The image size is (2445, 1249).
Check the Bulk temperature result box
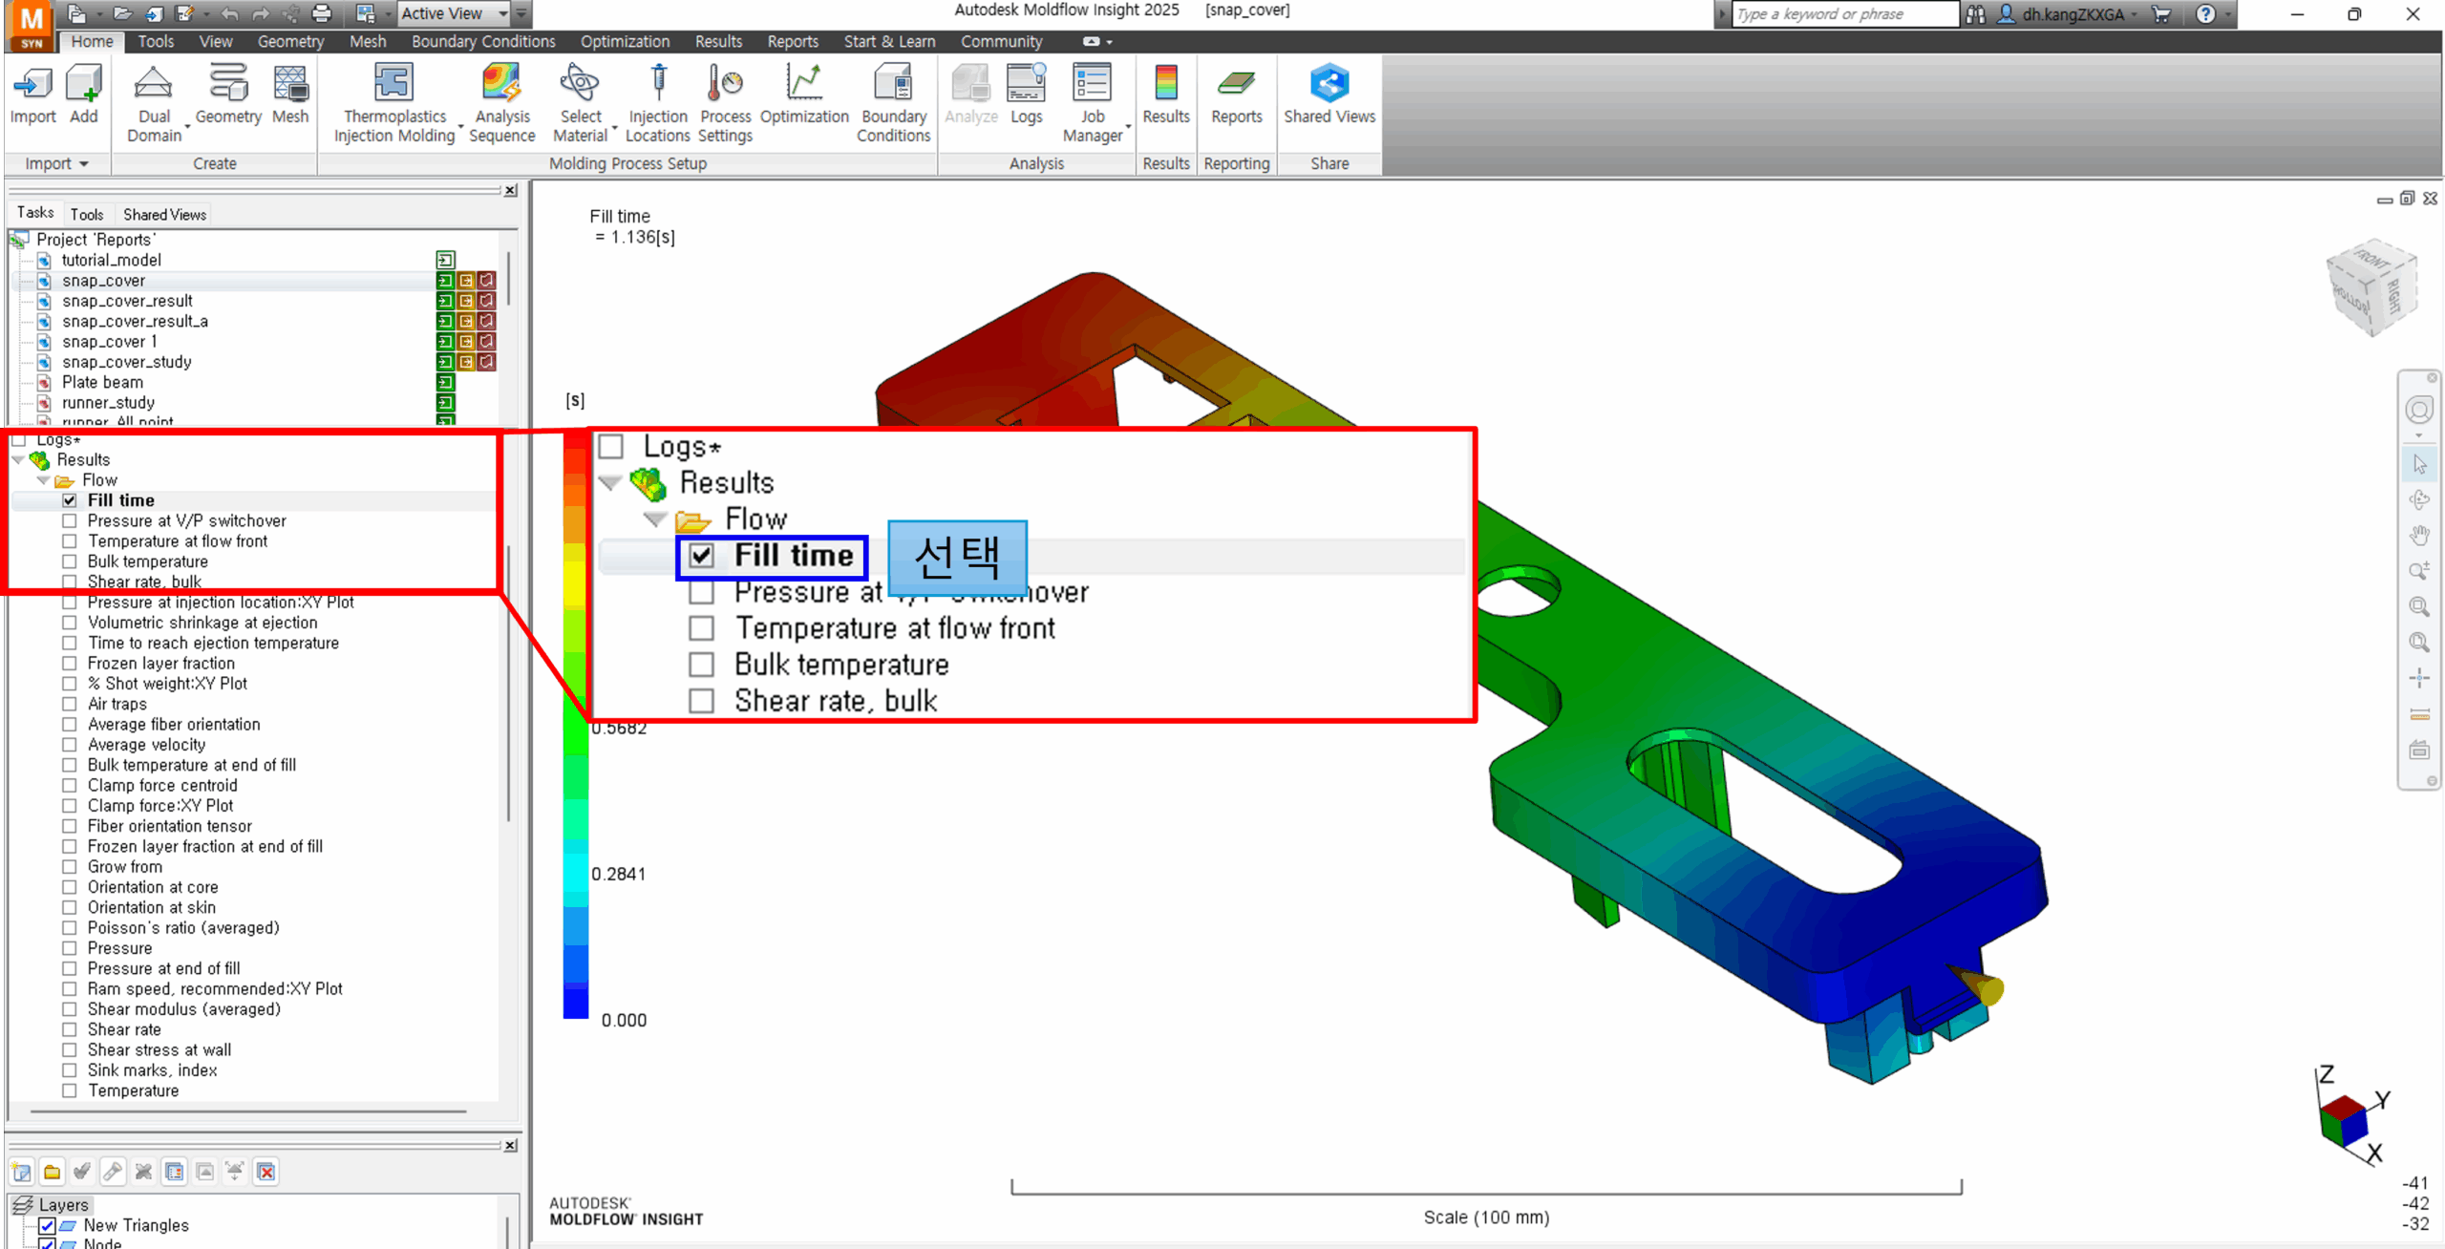click(70, 561)
